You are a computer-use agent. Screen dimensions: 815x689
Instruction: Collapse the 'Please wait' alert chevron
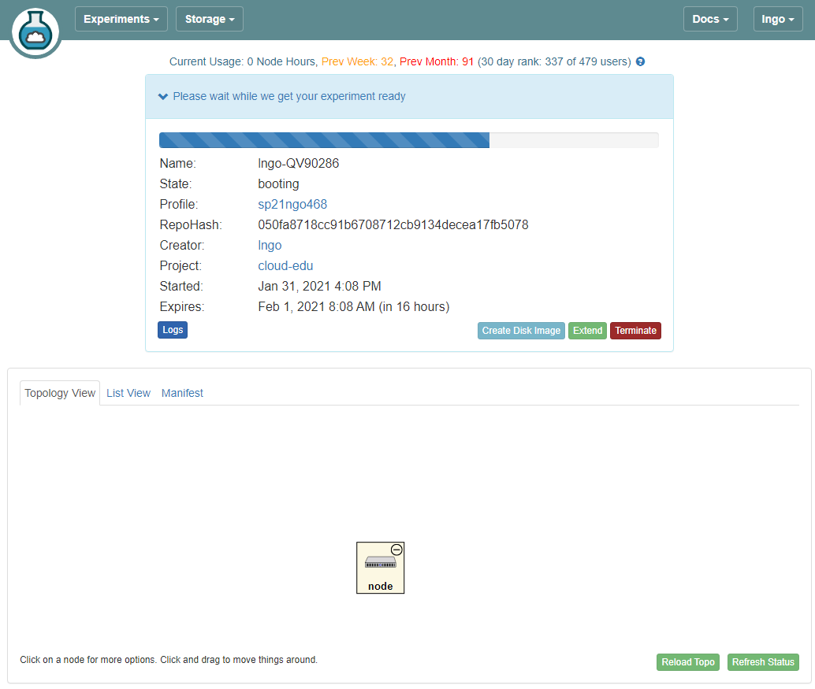[x=162, y=96]
